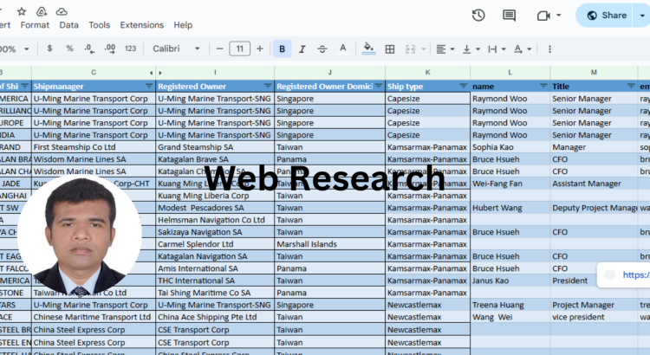Open filter for name column
The height and width of the screenshot is (355, 650).
click(x=543, y=86)
